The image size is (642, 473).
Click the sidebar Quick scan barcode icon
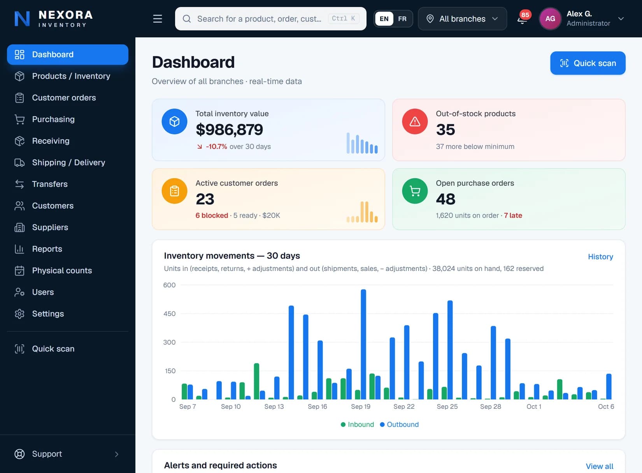(19, 349)
